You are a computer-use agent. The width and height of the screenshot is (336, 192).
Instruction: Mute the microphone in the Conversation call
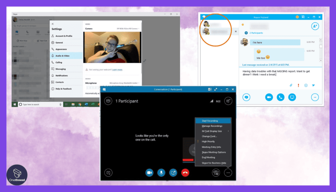pyautogui.click(x=161, y=173)
